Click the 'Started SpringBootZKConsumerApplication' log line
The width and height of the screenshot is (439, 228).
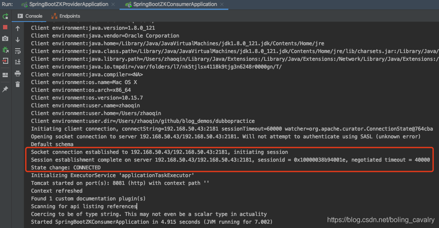(x=152, y=222)
